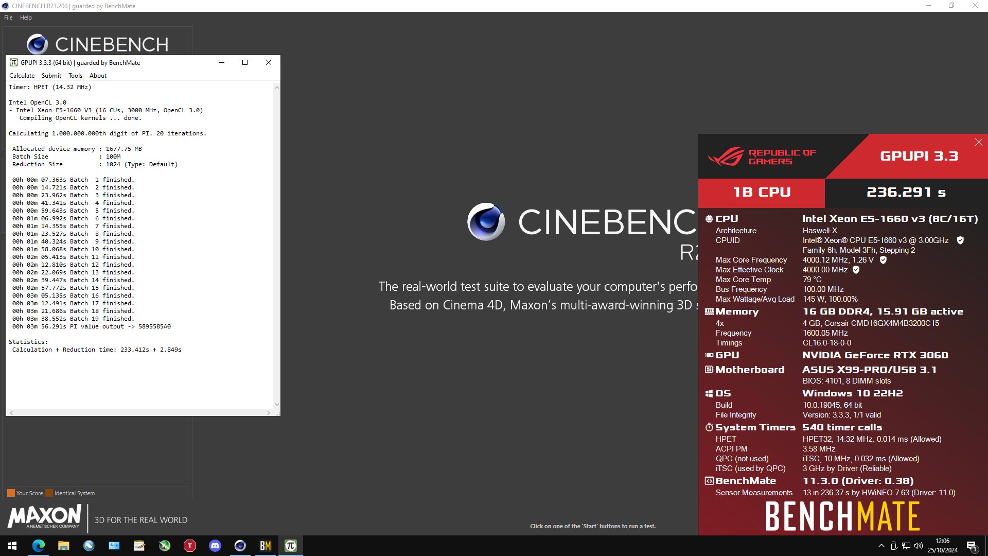
Task: Open the Cinebench File menu
Action: [8, 18]
